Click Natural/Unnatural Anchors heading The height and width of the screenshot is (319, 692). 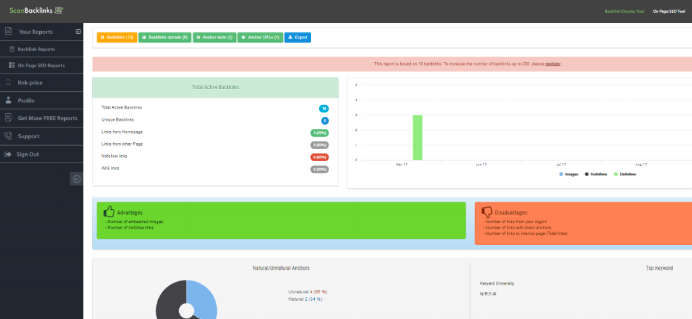280,268
